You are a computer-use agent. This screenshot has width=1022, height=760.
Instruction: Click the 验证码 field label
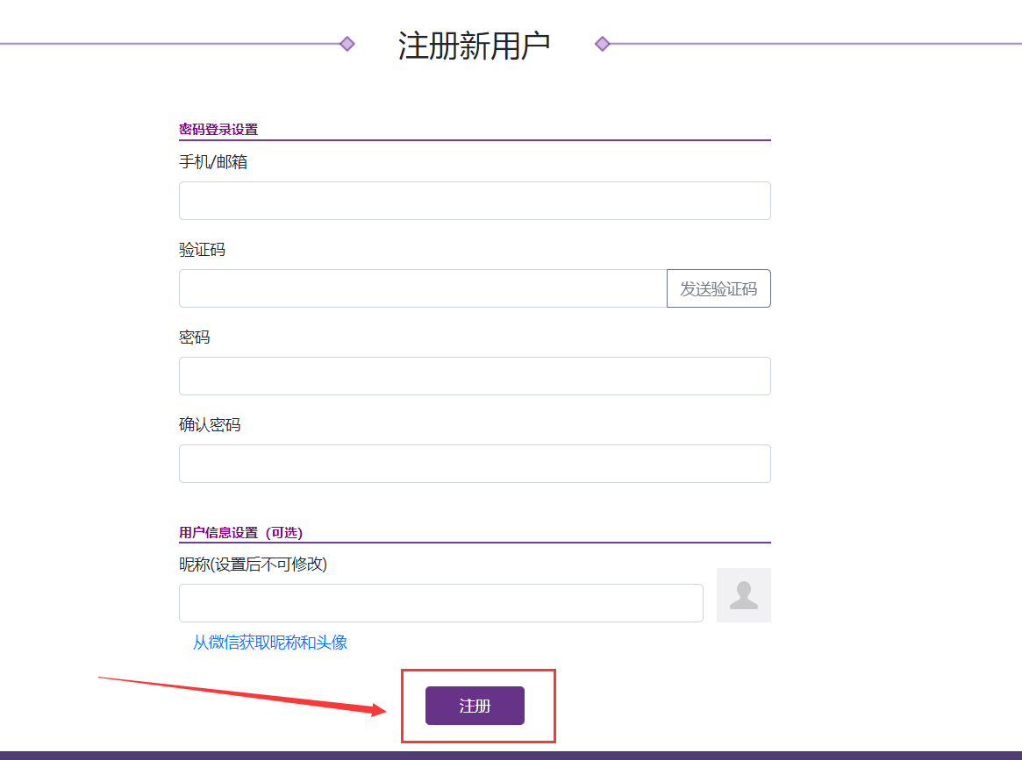[202, 250]
